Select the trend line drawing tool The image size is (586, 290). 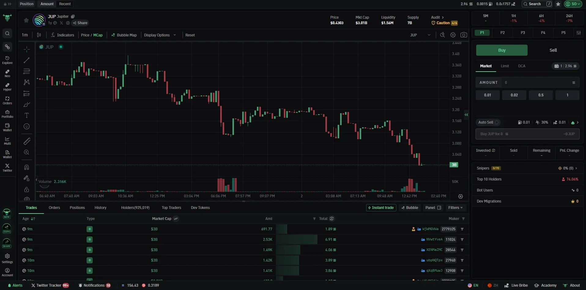27,60
